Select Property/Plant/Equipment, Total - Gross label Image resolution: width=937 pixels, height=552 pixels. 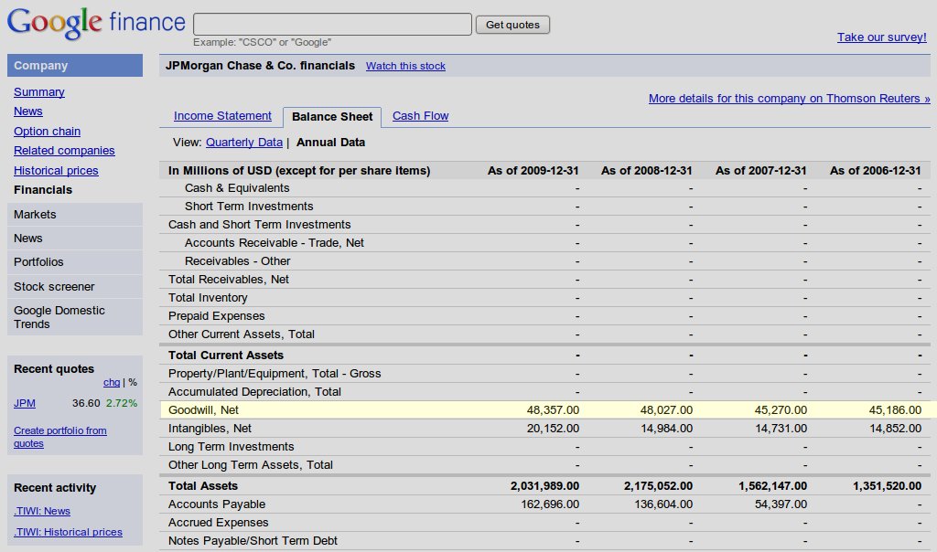point(275,374)
